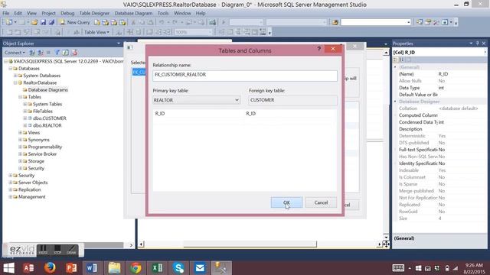Screen dimensions: 490x275
Task: Click the Categorized view icon in Properties
Action: pyautogui.click(x=396, y=60)
